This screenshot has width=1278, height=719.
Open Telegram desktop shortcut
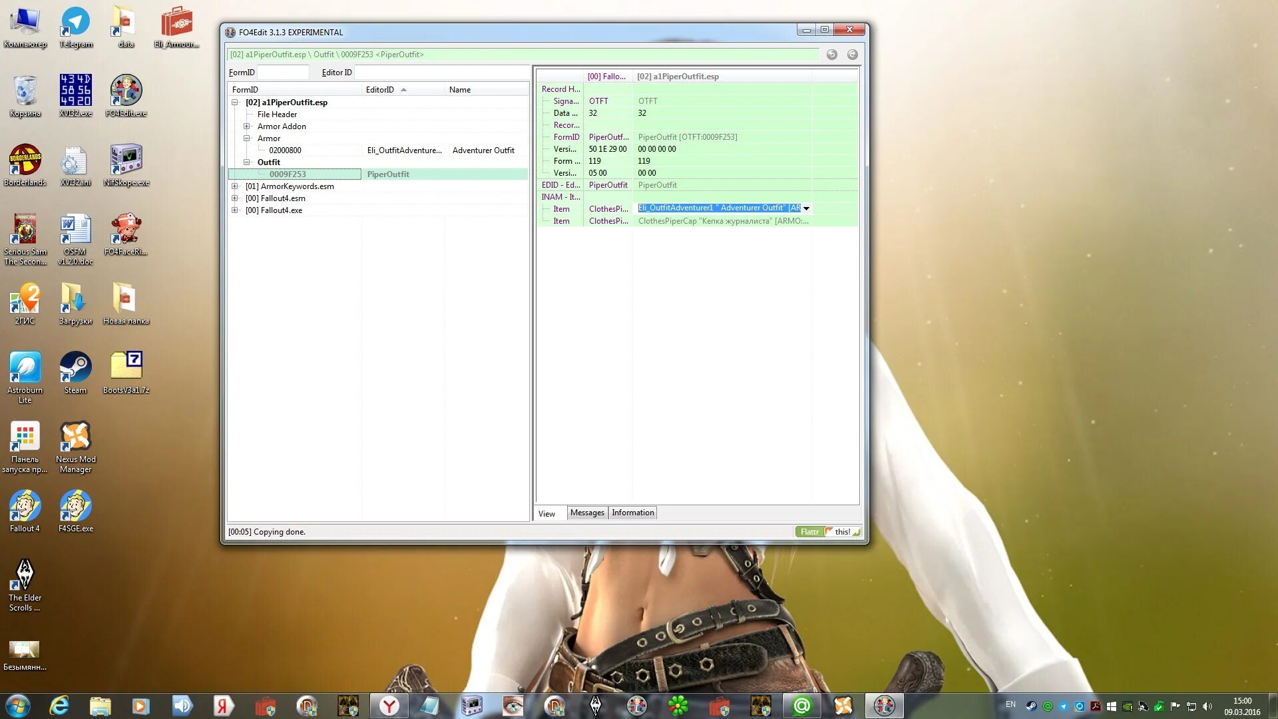75,28
